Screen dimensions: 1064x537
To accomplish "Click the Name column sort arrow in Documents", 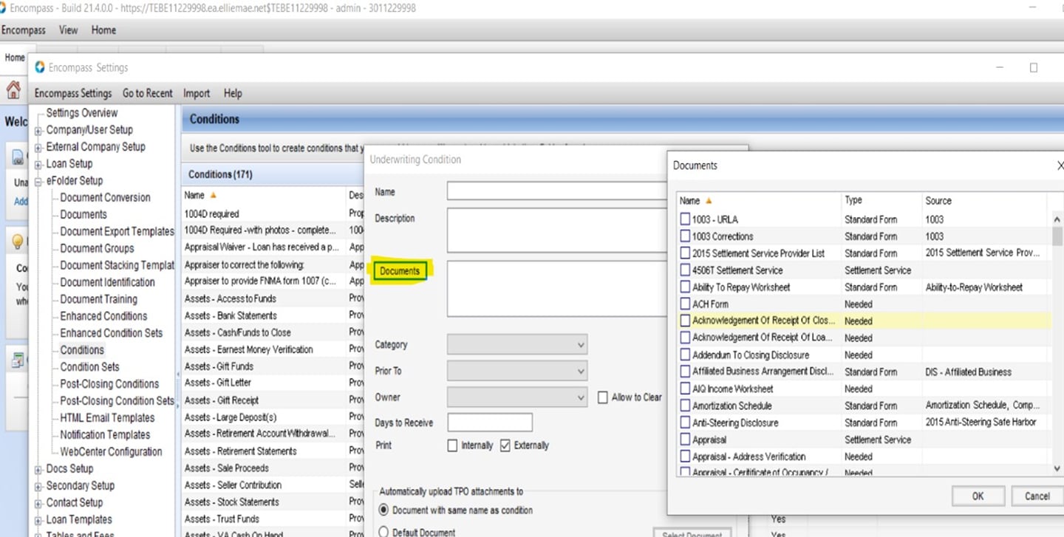I will click(x=709, y=201).
